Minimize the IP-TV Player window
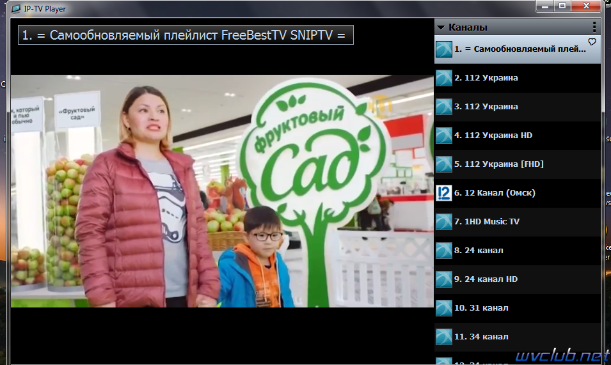The image size is (611, 365). [545, 6]
